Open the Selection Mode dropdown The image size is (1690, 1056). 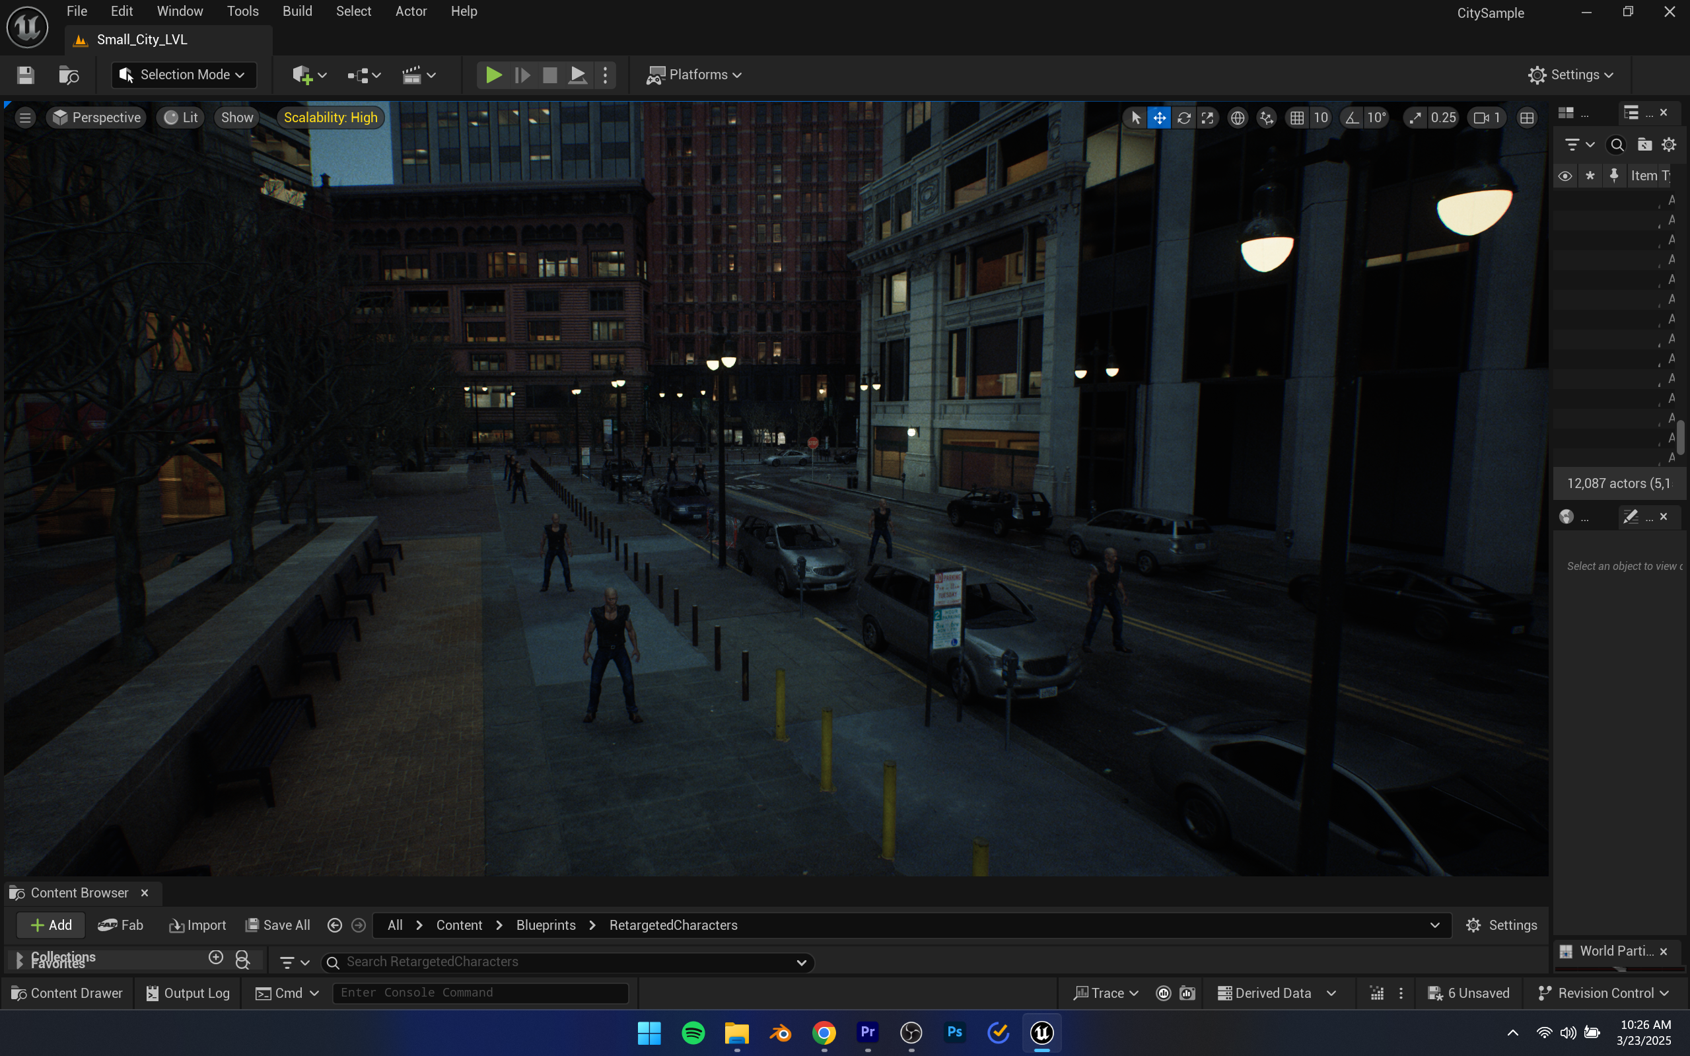click(x=184, y=75)
